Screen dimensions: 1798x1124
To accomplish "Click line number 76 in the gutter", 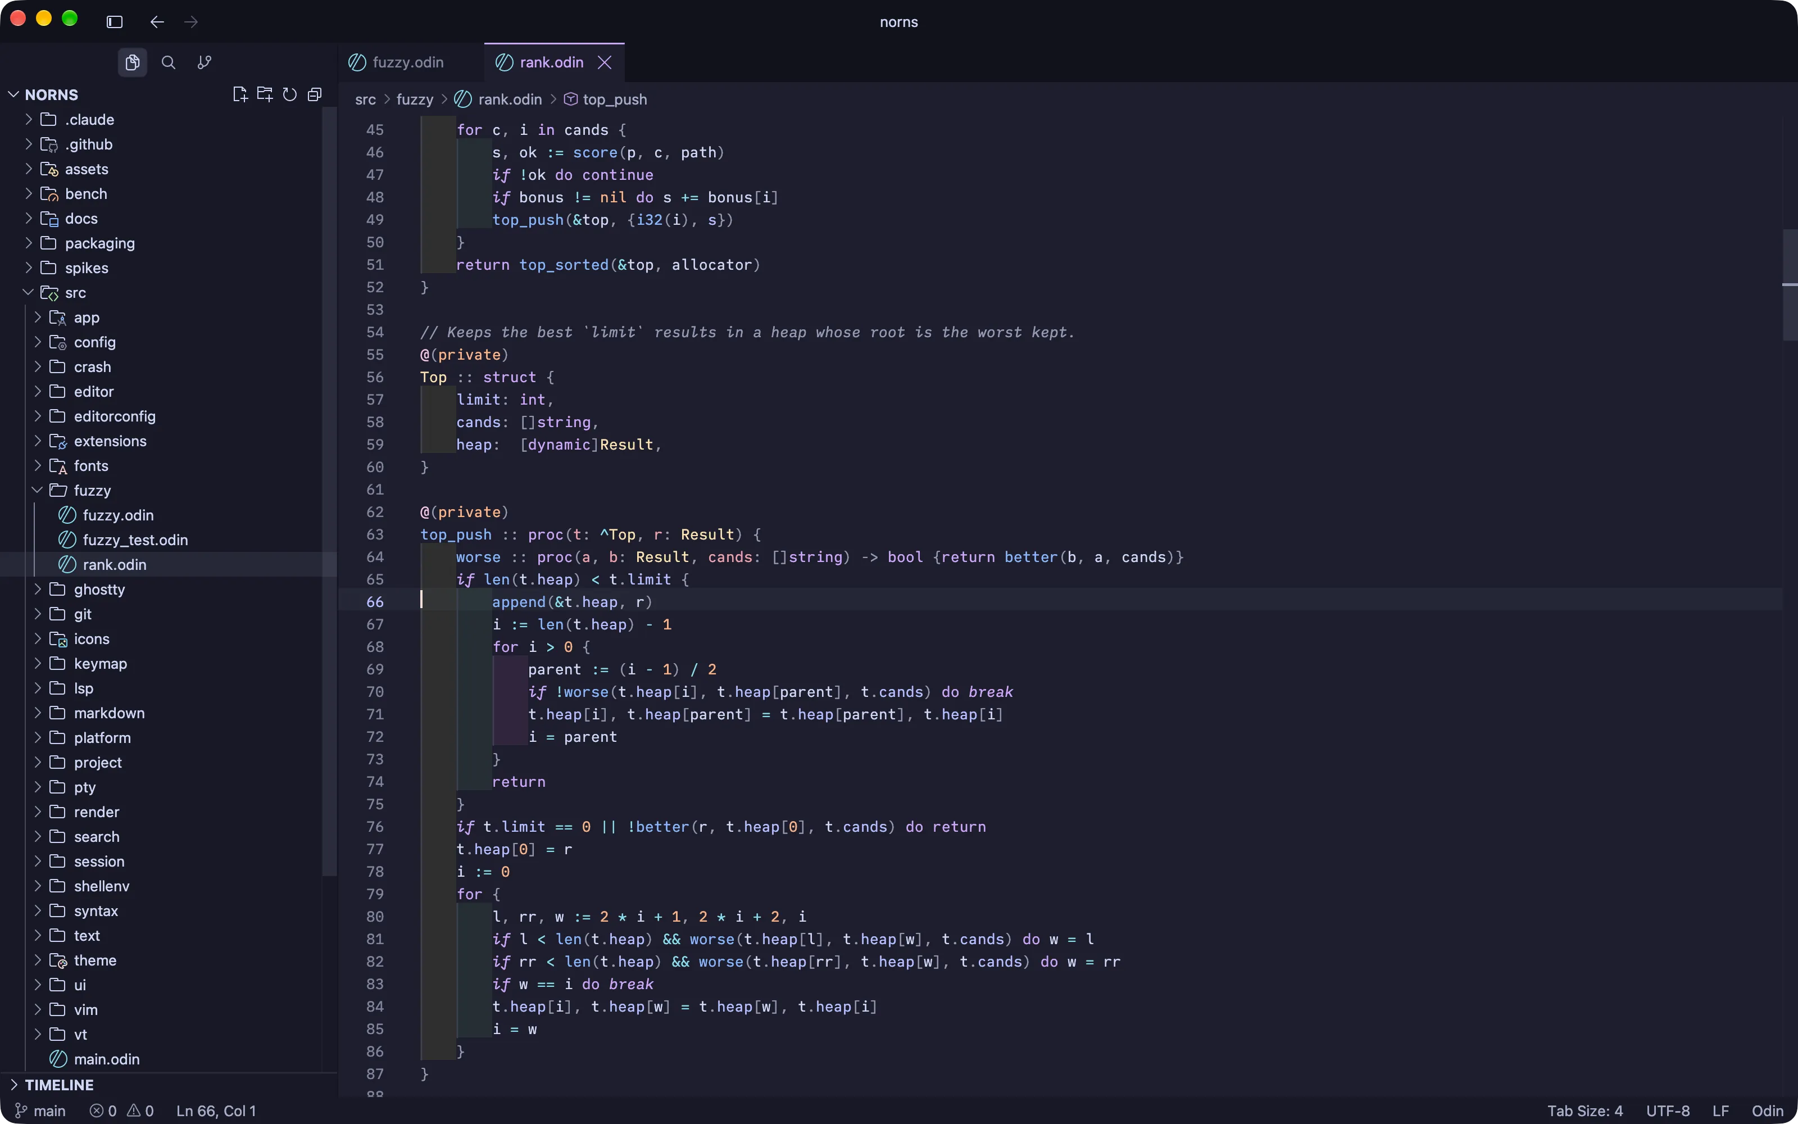I will point(375,827).
